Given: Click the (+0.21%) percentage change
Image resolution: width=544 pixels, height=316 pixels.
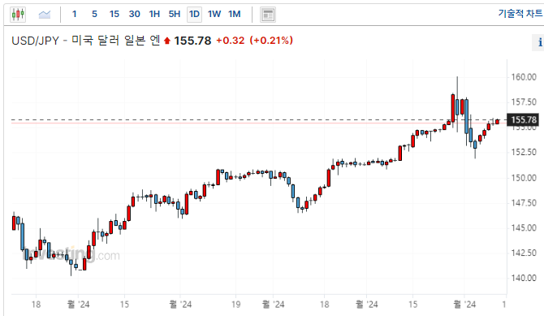Looking at the screenshot, I should coord(271,41).
